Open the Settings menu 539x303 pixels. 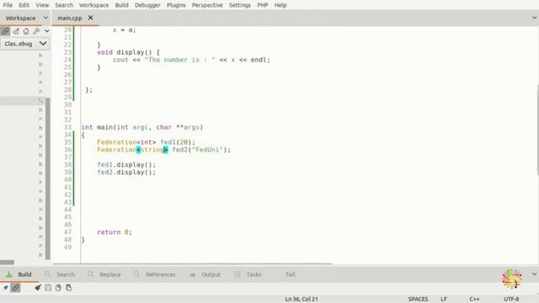pyautogui.click(x=240, y=5)
